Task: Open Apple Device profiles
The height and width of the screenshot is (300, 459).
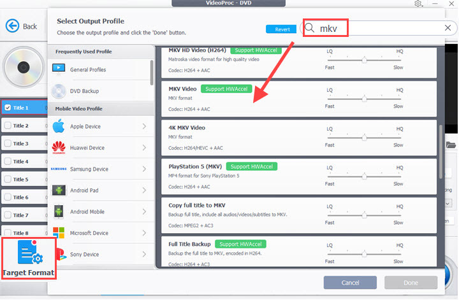Action: [x=99, y=126]
